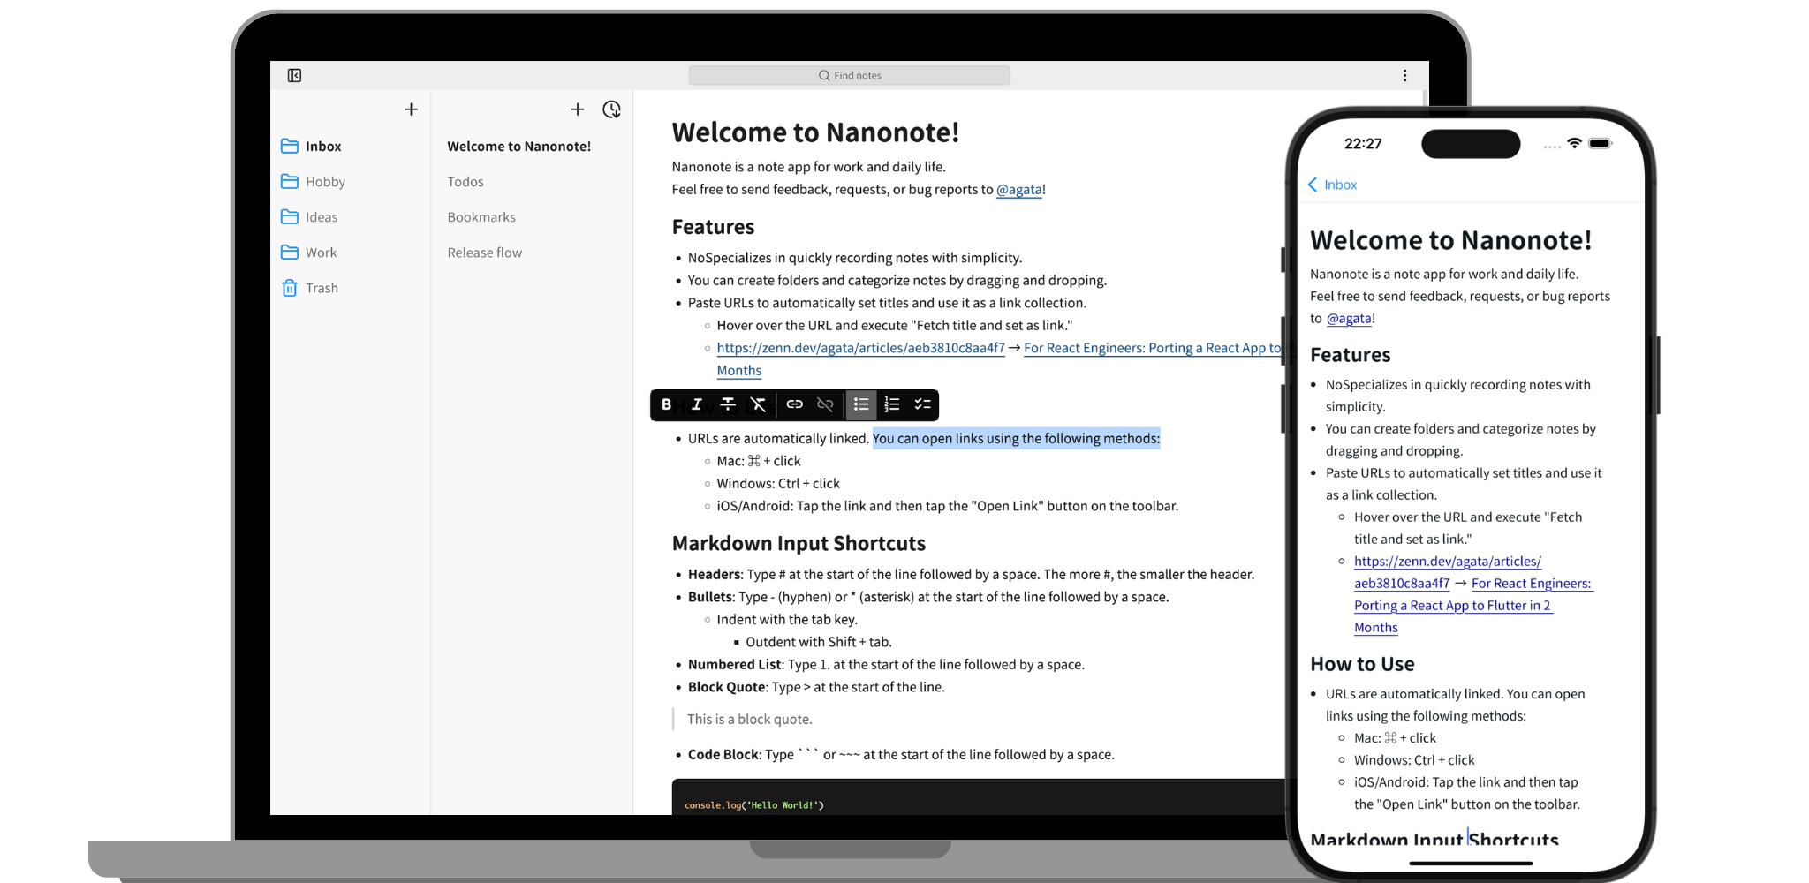Open the three-dot more options menu
Screen dimensions: 1809x883
tap(1404, 76)
